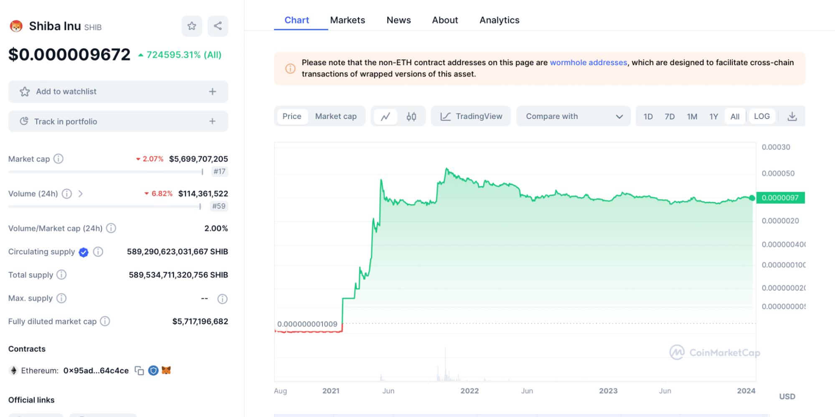The image size is (835, 417).
Task: Open the TradingView chart button
Action: tap(471, 116)
